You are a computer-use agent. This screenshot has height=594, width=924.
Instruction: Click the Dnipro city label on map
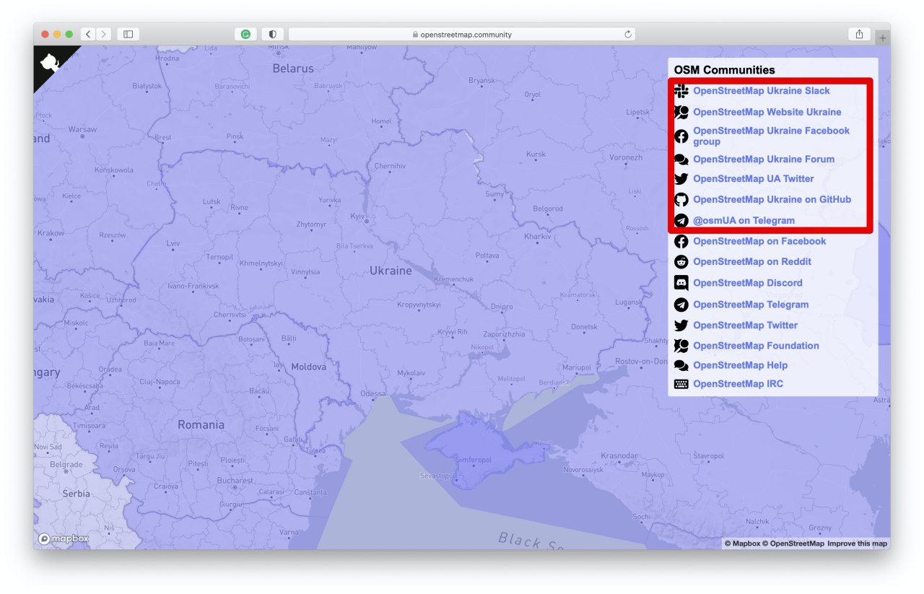(502, 307)
